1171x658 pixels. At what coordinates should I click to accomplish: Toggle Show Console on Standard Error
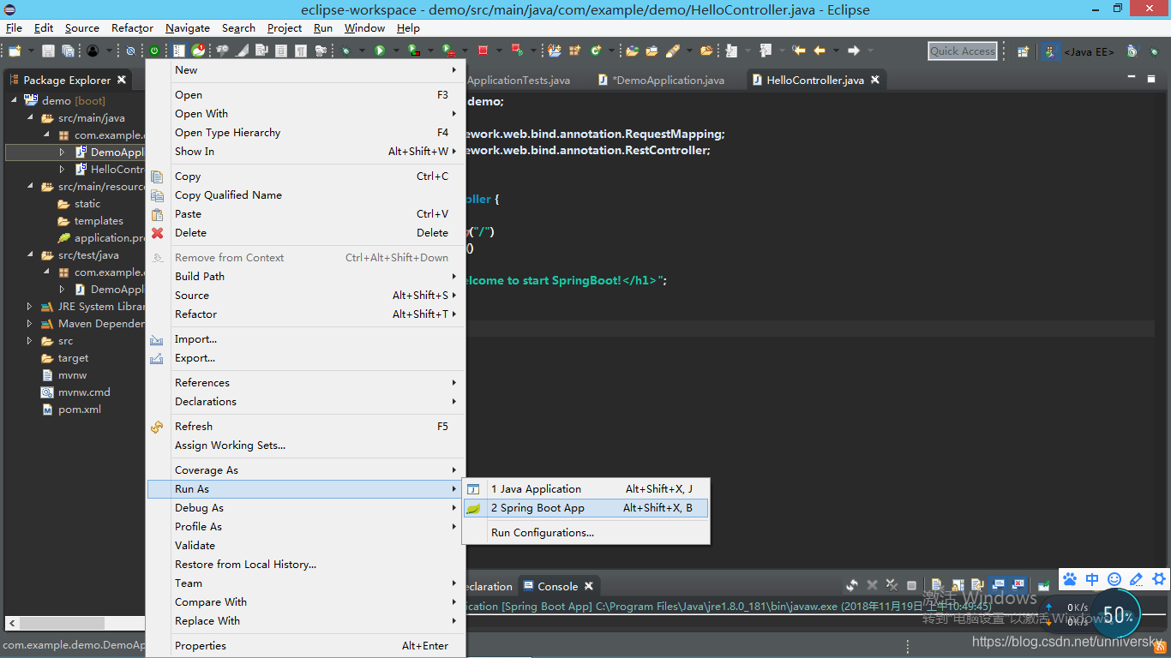pyautogui.click(x=1018, y=585)
